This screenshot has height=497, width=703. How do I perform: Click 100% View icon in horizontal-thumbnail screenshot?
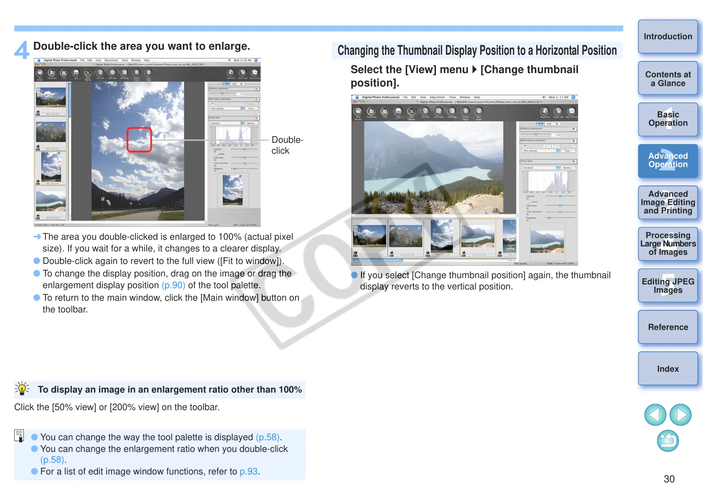pos(438,112)
